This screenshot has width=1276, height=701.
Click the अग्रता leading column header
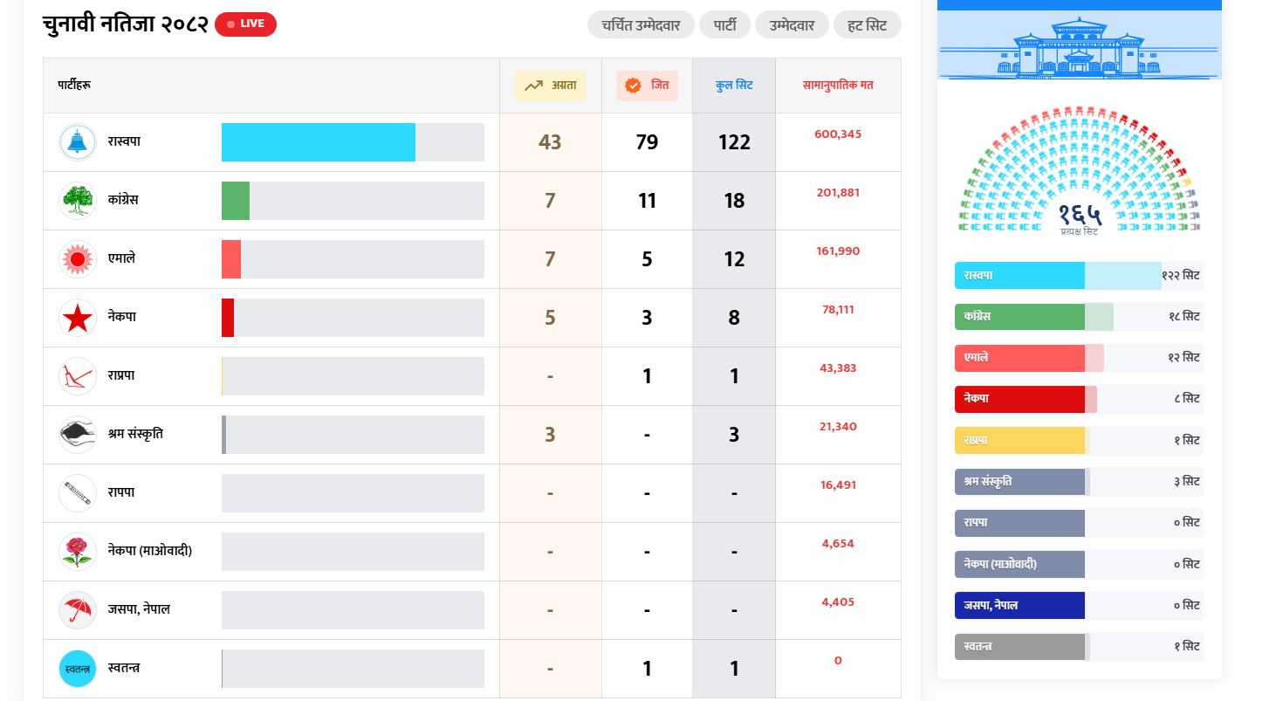pyautogui.click(x=550, y=86)
